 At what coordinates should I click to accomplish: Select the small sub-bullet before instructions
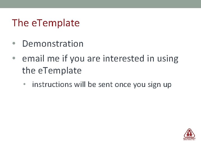(24, 84)
